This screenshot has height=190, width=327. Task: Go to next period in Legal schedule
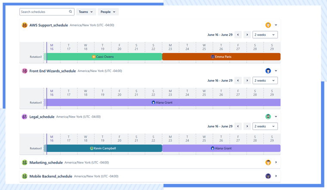point(247,126)
